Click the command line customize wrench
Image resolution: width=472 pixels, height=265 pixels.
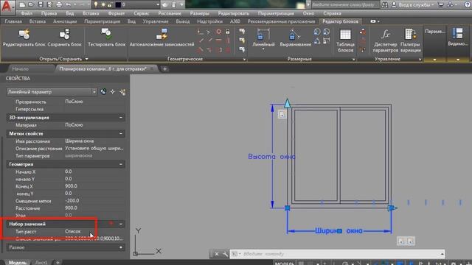225,254
